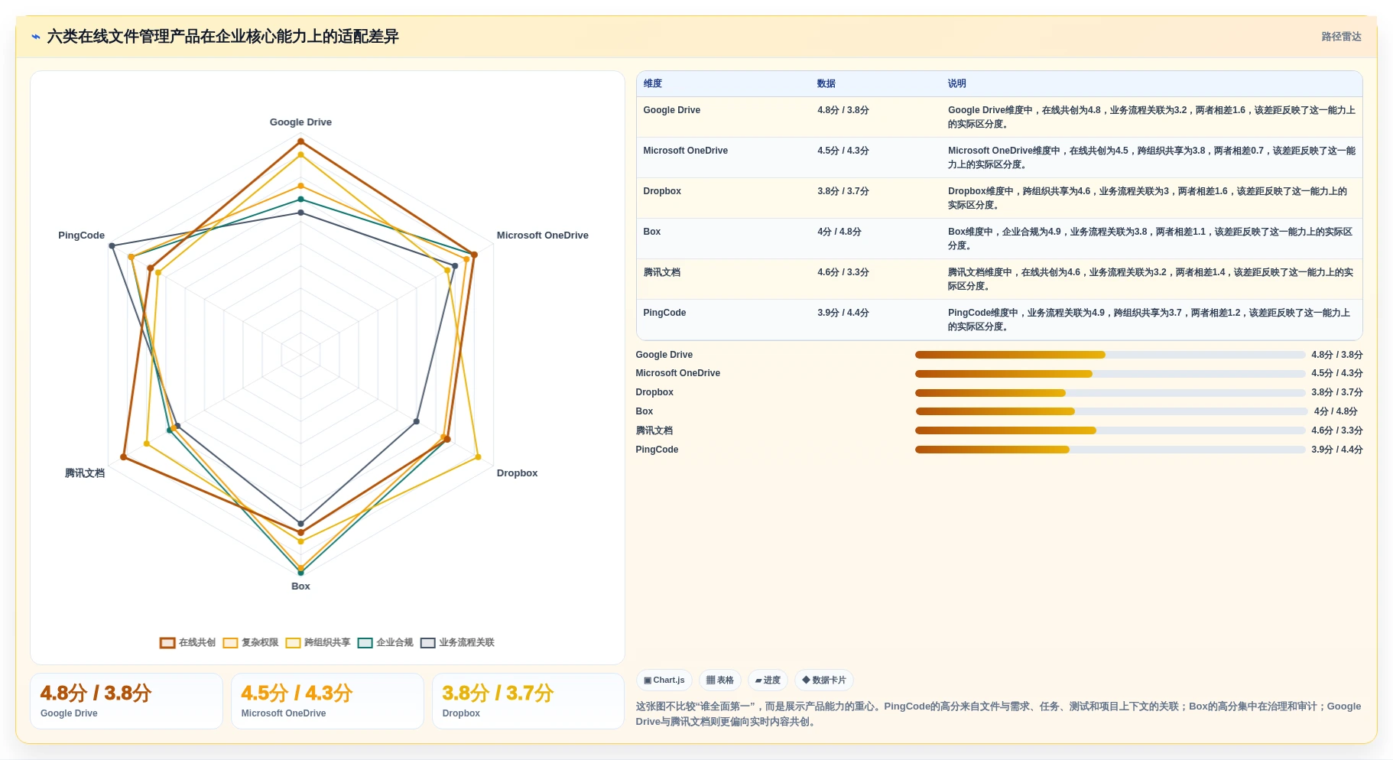Select the Google Drive table row name

tap(671, 110)
